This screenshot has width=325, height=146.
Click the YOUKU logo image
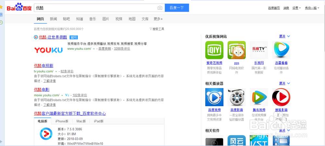tap(48, 50)
